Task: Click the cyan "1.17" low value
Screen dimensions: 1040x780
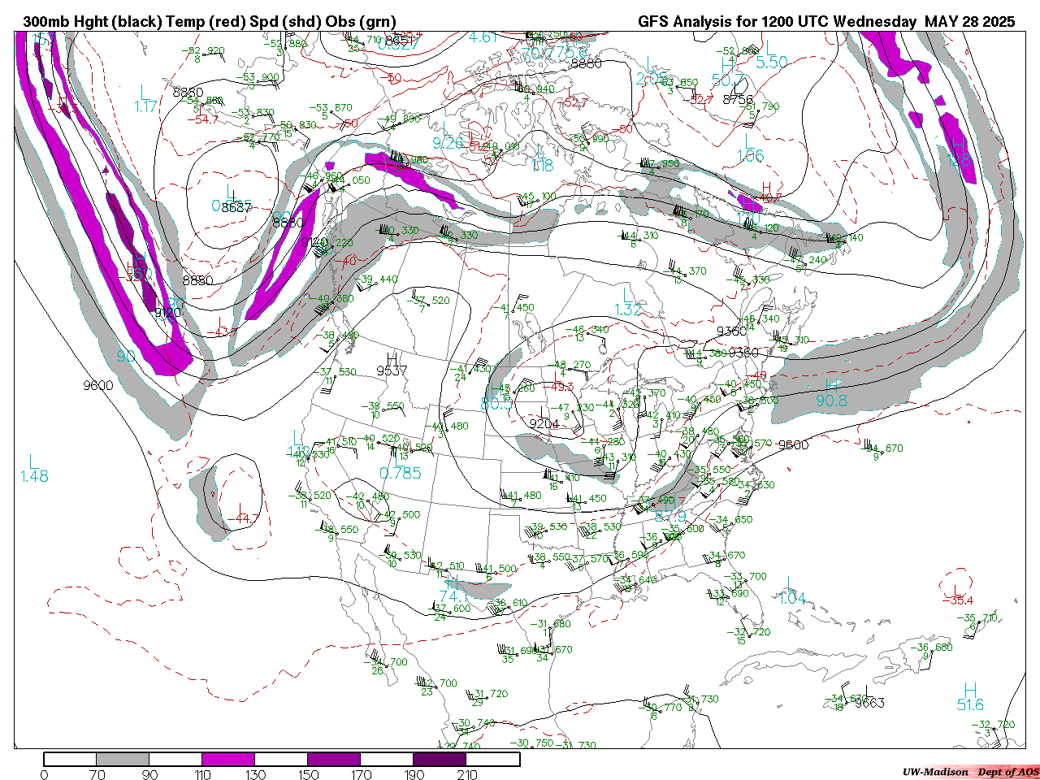Action: click(x=146, y=106)
